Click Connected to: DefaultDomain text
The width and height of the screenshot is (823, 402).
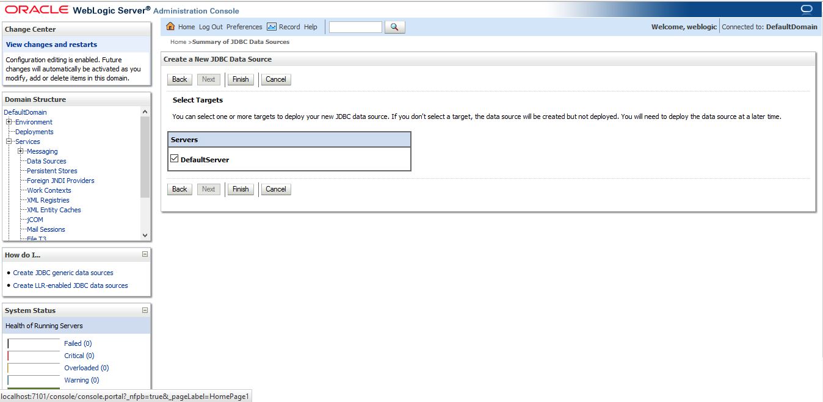coord(769,27)
